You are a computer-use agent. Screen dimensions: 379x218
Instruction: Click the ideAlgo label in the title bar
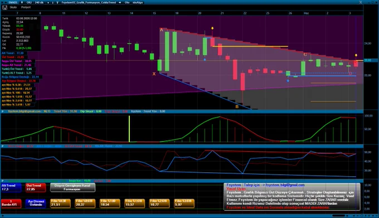pos(138,2)
